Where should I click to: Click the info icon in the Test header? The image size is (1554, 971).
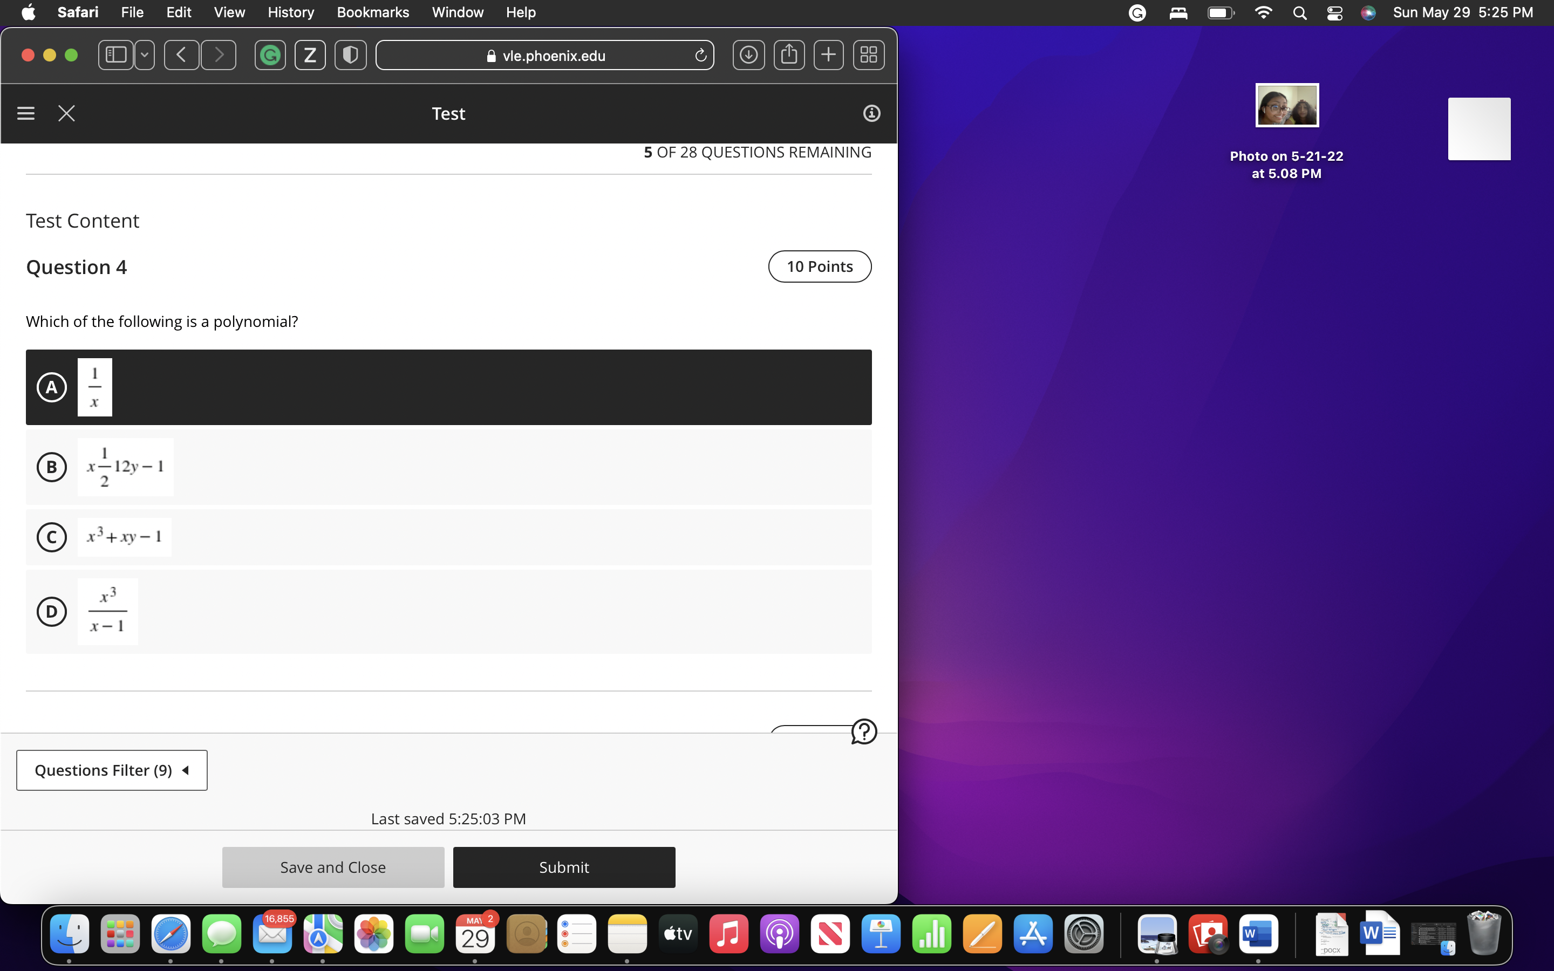click(871, 113)
